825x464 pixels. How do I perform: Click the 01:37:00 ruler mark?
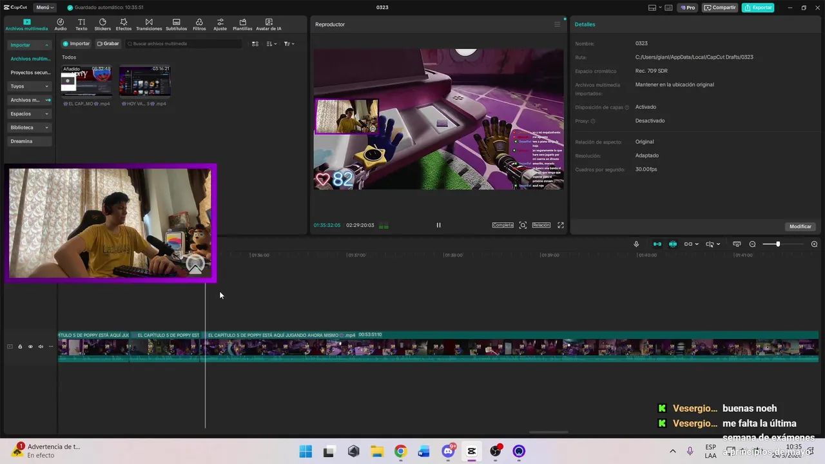tap(356, 255)
